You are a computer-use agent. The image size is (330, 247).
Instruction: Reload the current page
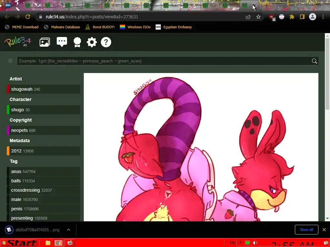[x=28, y=17]
